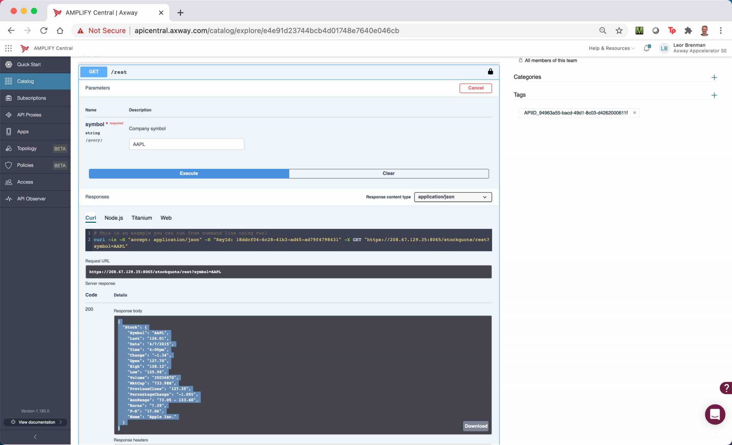Open Chrome profile picture
The height and width of the screenshot is (445, 732).
click(704, 30)
